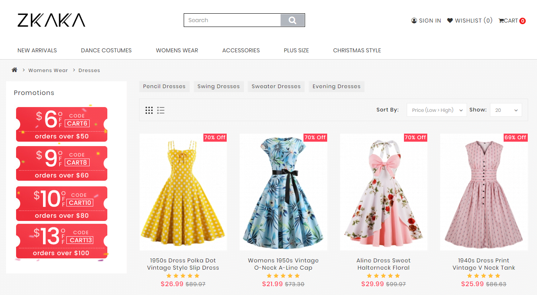Click 1940s Dress Print Vintage title

[484, 264]
